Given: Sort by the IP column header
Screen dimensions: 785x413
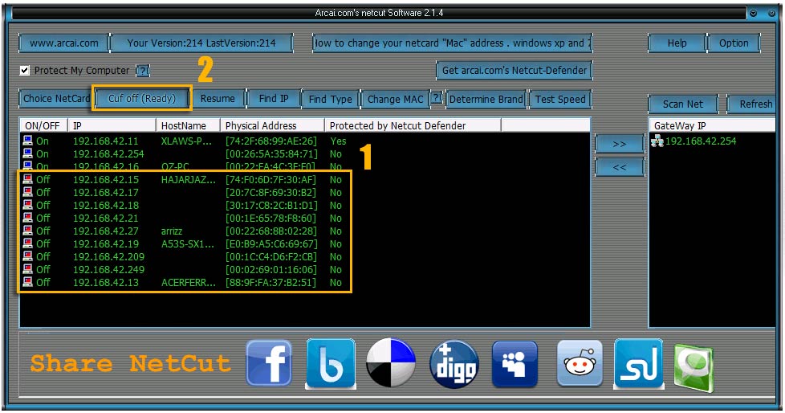Looking at the screenshot, I should [x=112, y=126].
